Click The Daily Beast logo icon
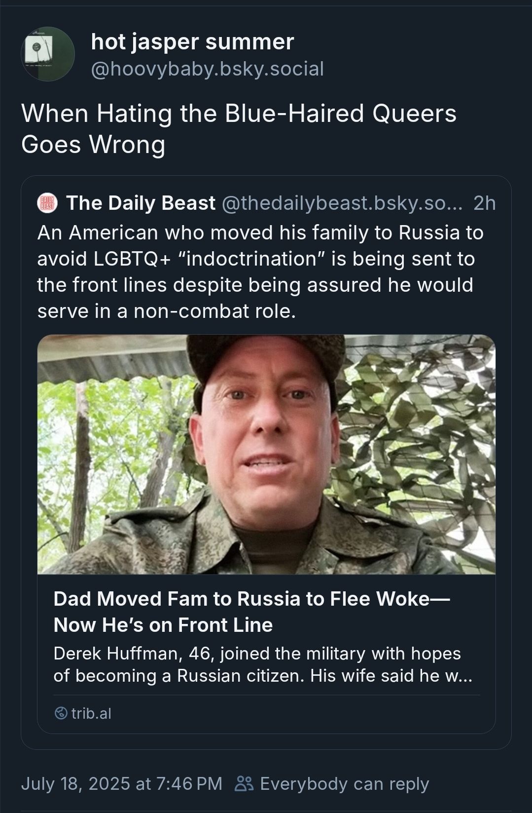532x813 pixels. point(48,203)
